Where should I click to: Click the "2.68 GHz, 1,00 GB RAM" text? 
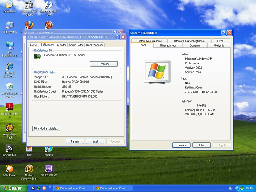(x=199, y=114)
